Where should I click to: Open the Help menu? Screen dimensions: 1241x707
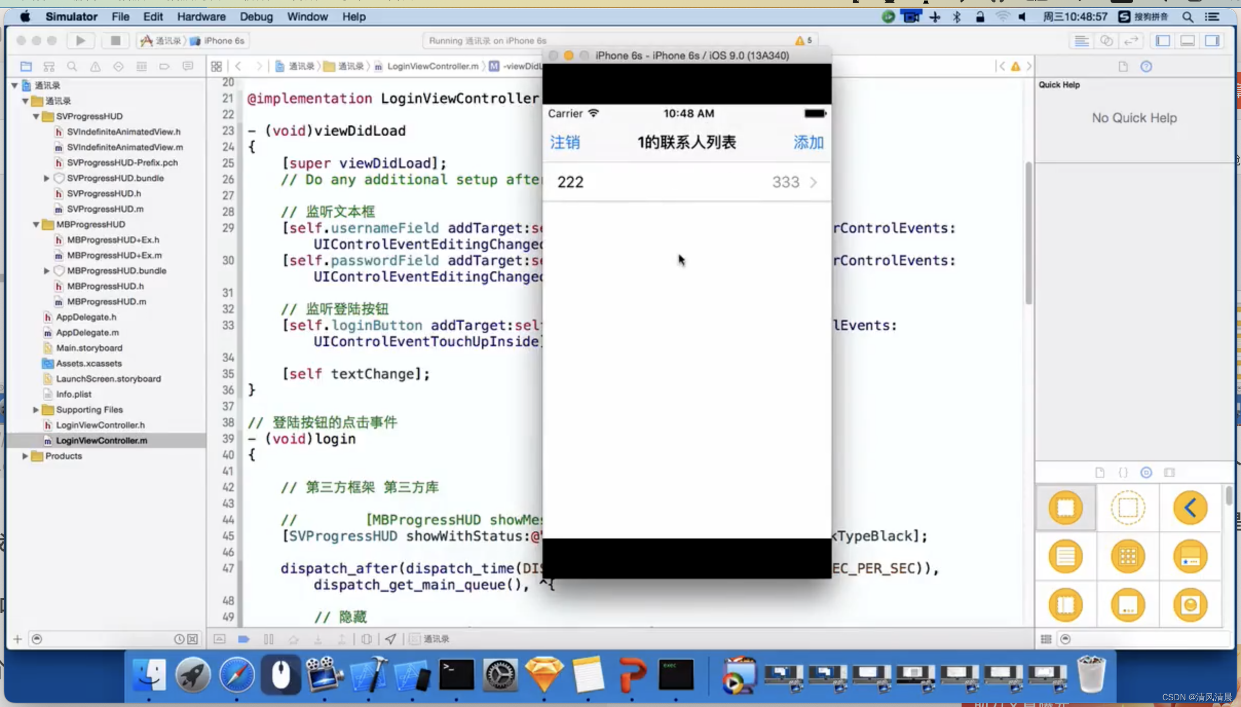[354, 17]
